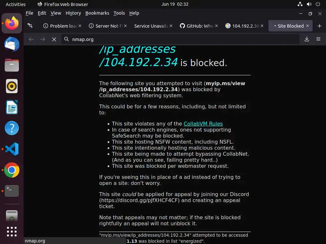326x244 pixels.
Task: Select the Site Blocked tab
Action: (290, 26)
